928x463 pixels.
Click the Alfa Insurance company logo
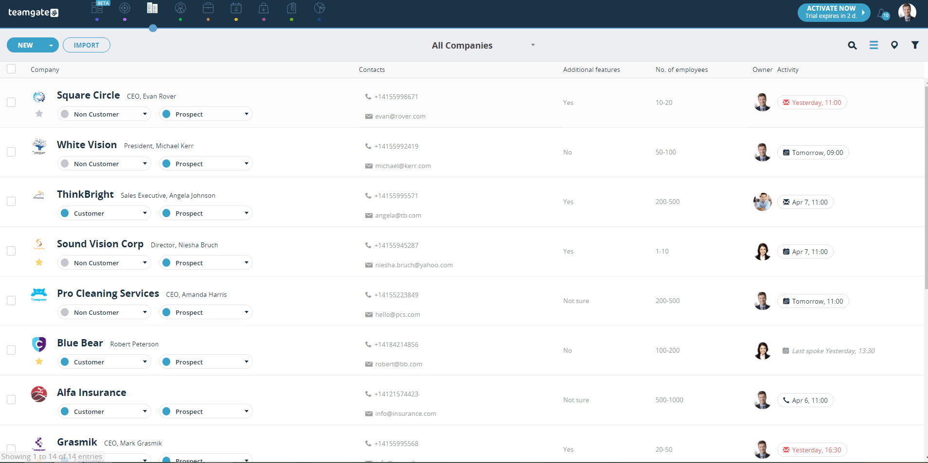39,394
